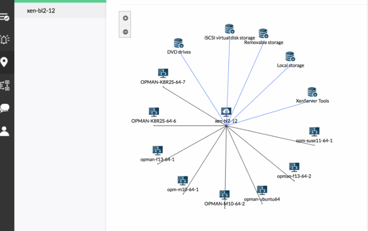Click the 'opm-suse11-64-1' label
This screenshot has height=231, width=368.
314,141
